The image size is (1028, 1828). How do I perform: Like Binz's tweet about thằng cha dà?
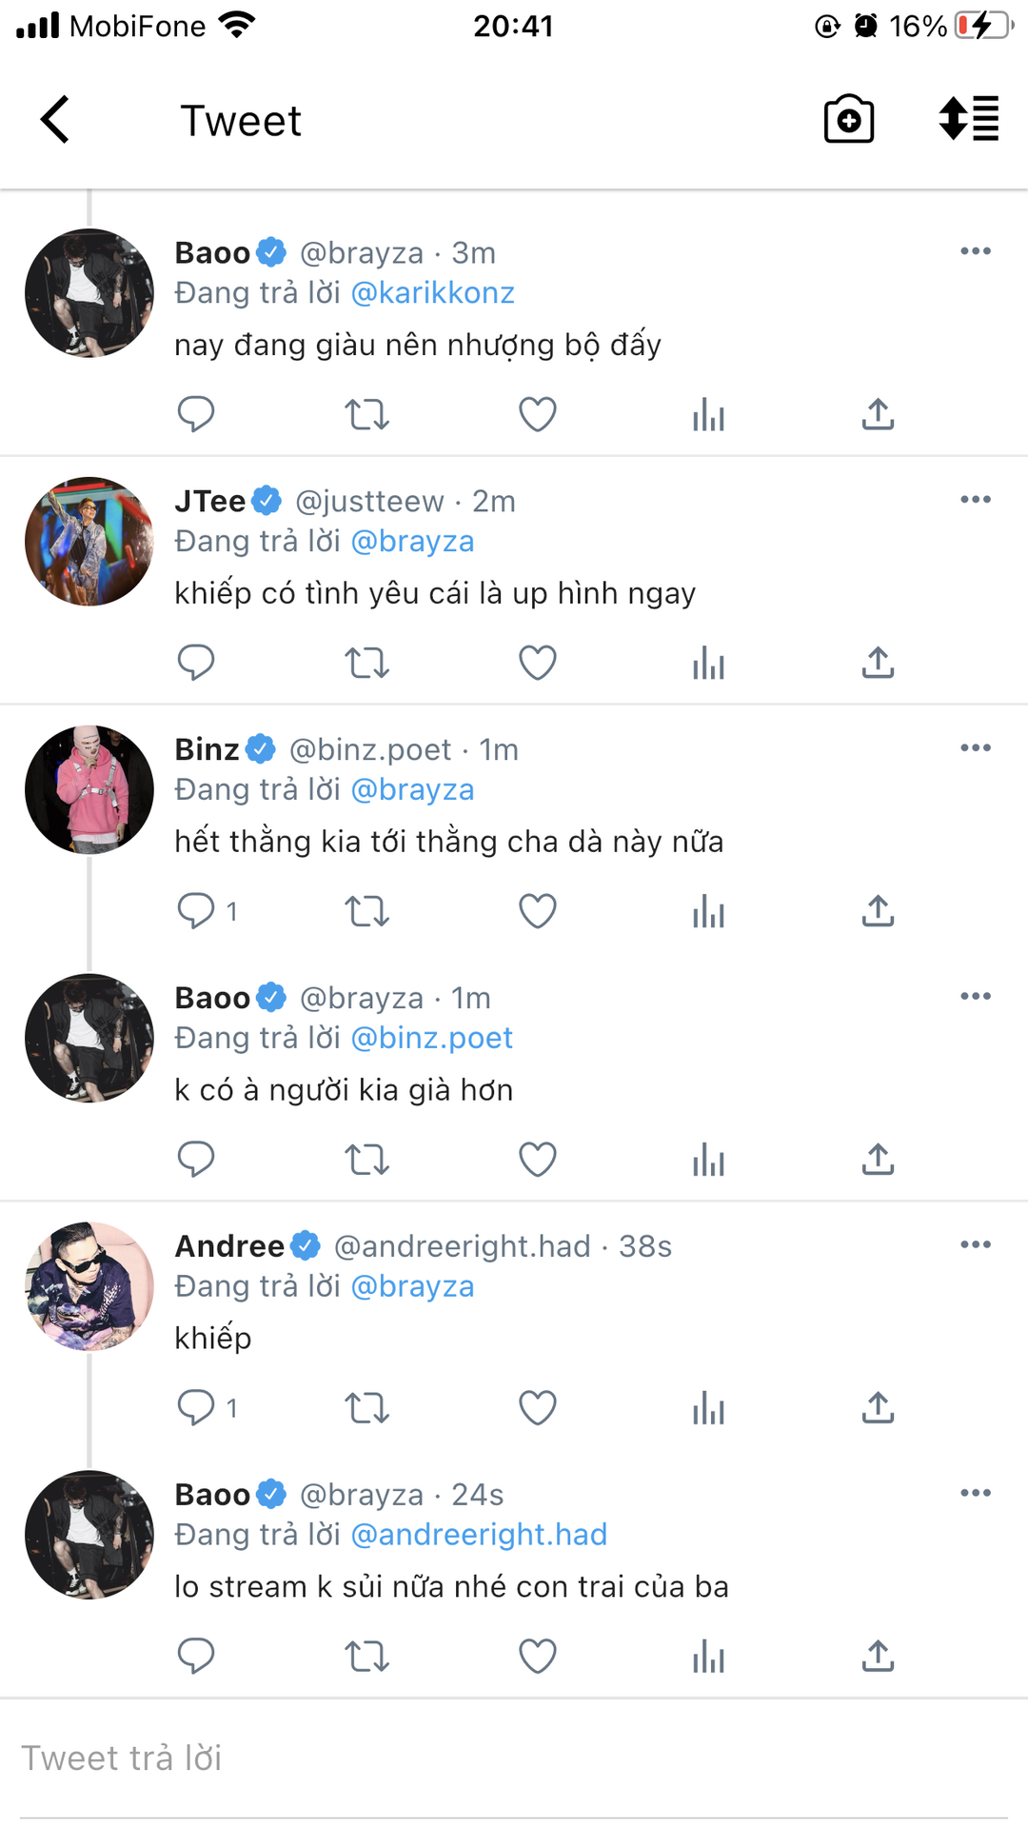(x=538, y=911)
